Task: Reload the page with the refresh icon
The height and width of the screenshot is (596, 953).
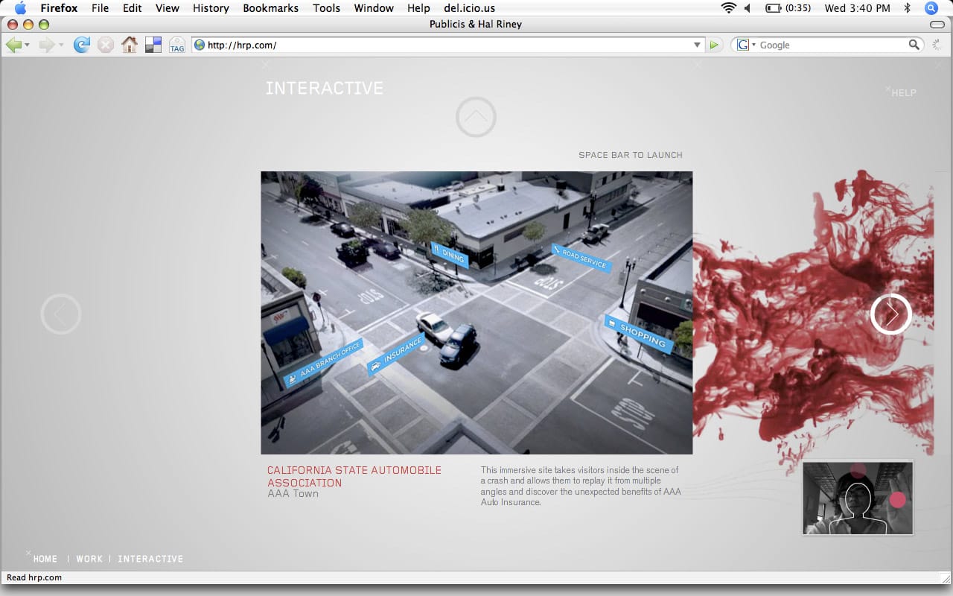Action: click(x=82, y=45)
